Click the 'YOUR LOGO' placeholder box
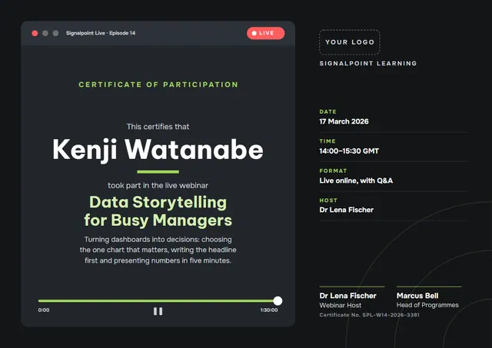Viewport: 492px width, 348px height. click(x=350, y=42)
